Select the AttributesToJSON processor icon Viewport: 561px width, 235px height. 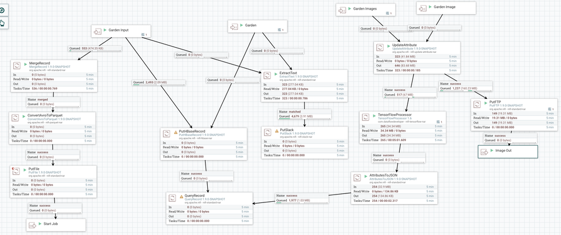tap(357, 177)
